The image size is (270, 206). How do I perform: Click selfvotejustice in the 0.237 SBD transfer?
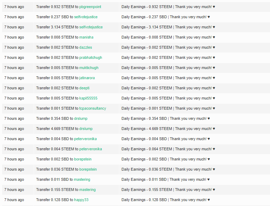click(x=86, y=17)
